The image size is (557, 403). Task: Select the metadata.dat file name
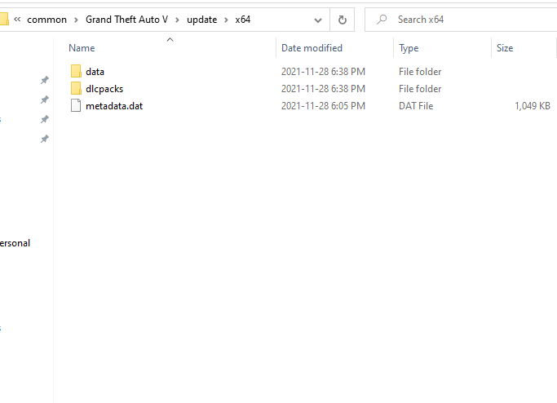(x=114, y=106)
